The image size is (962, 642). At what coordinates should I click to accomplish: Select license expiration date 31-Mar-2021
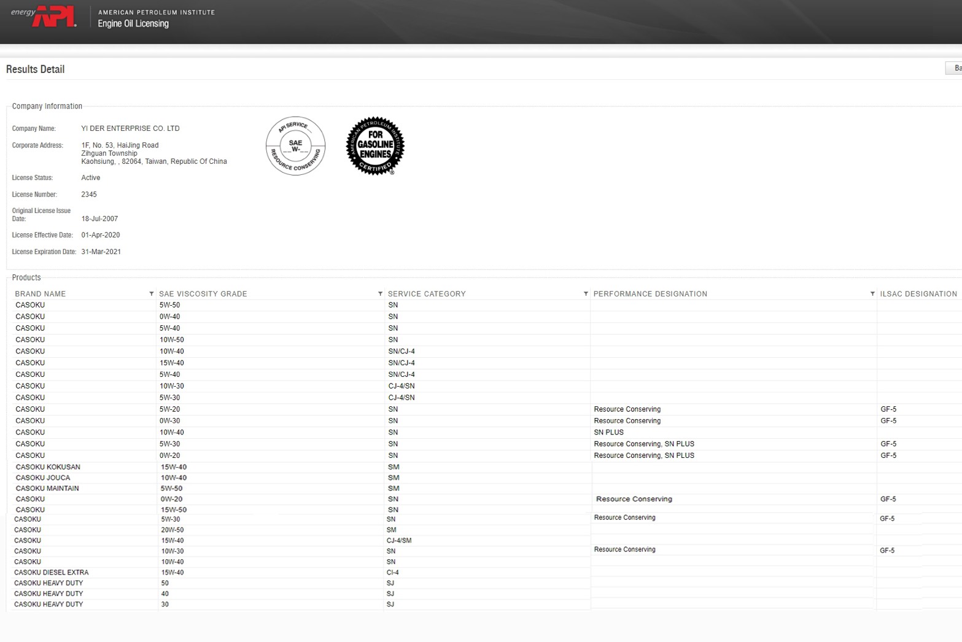pos(101,252)
